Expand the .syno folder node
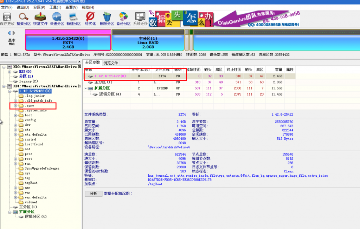The width and height of the screenshot is (360, 229). pos(15,106)
